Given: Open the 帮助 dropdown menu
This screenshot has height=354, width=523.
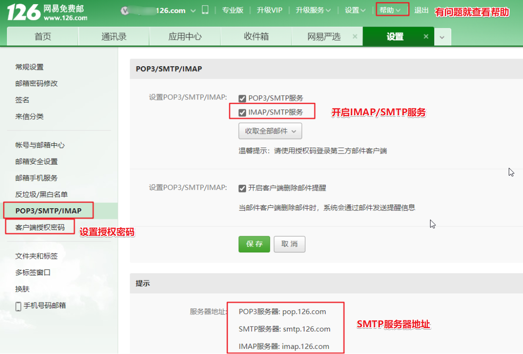Looking at the screenshot, I should pos(390,10).
